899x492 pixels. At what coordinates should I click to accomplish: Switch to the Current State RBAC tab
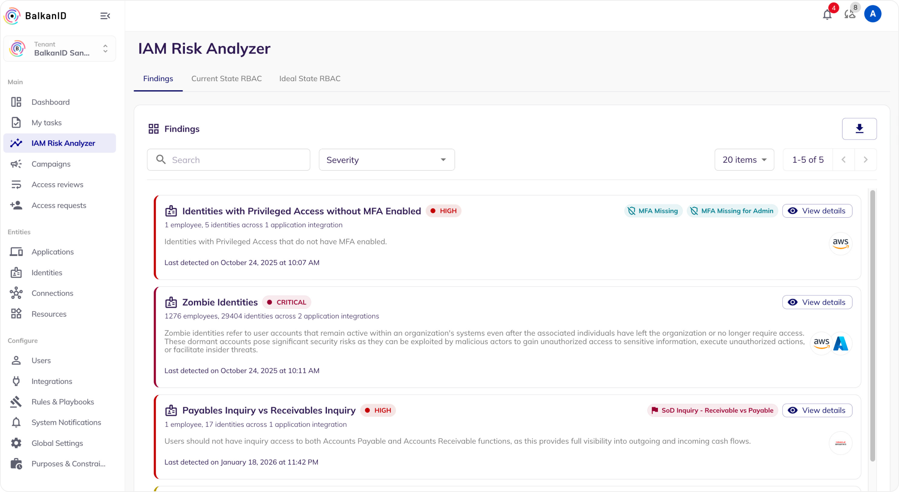coord(226,79)
